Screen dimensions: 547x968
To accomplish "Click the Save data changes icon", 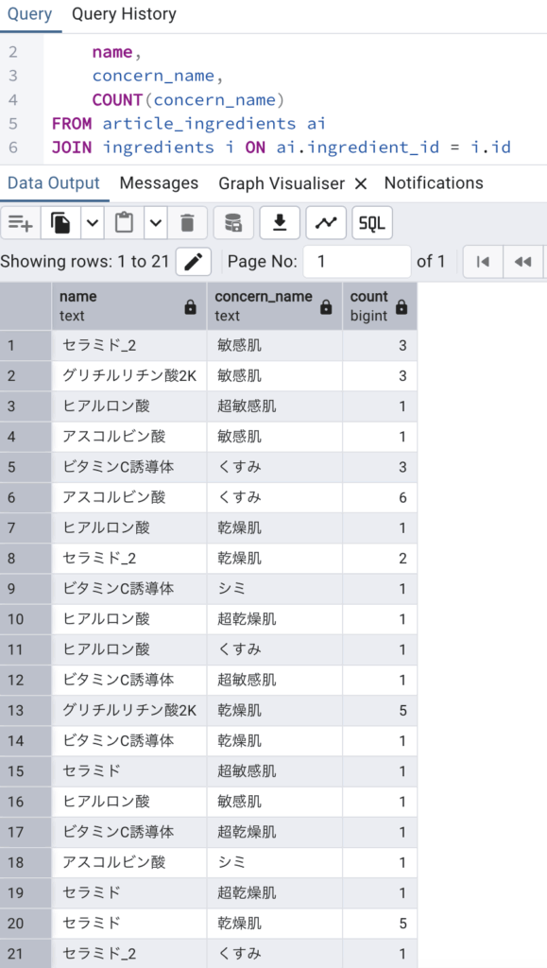I will click(x=233, y=223).
